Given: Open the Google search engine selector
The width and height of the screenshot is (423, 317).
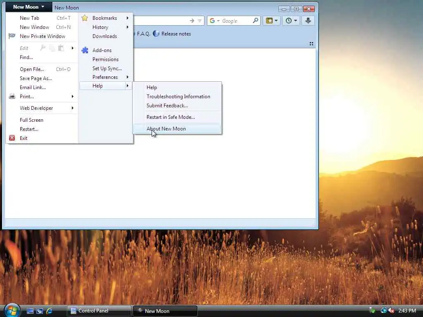Looking at the screenshot, I should pos(214,21).
